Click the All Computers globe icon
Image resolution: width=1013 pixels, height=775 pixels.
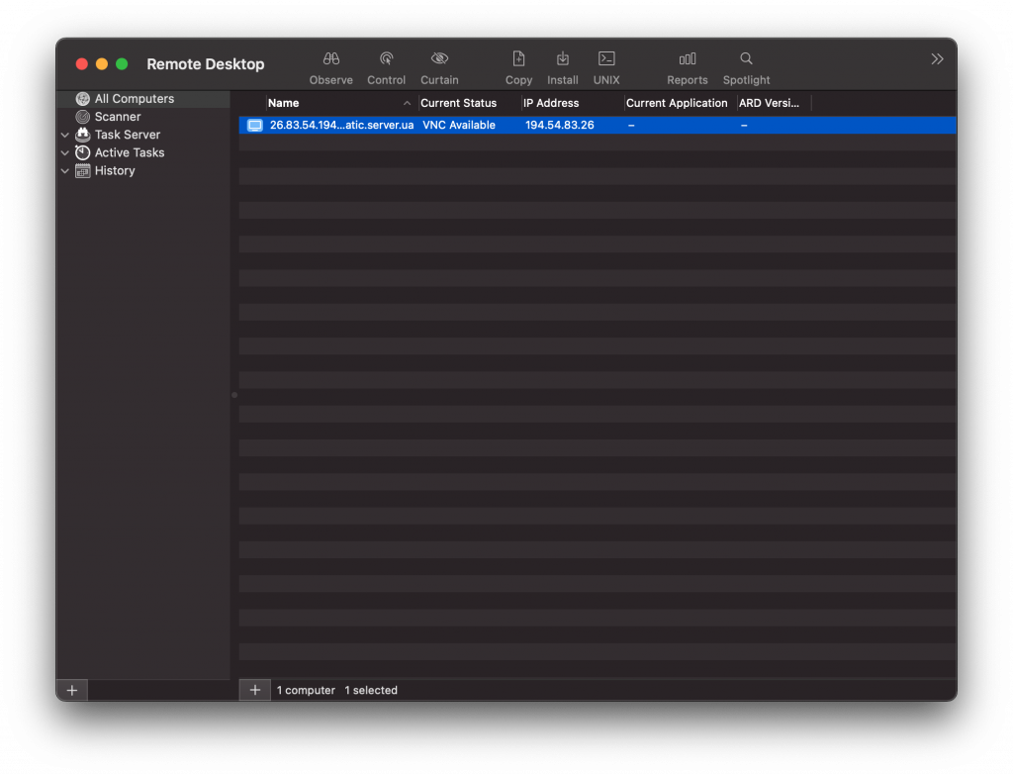[83, 99]
